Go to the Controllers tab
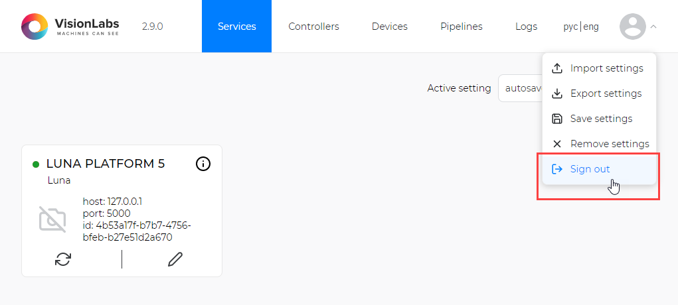Viewport: 678px width, 305px height. (x=313, y=27)
